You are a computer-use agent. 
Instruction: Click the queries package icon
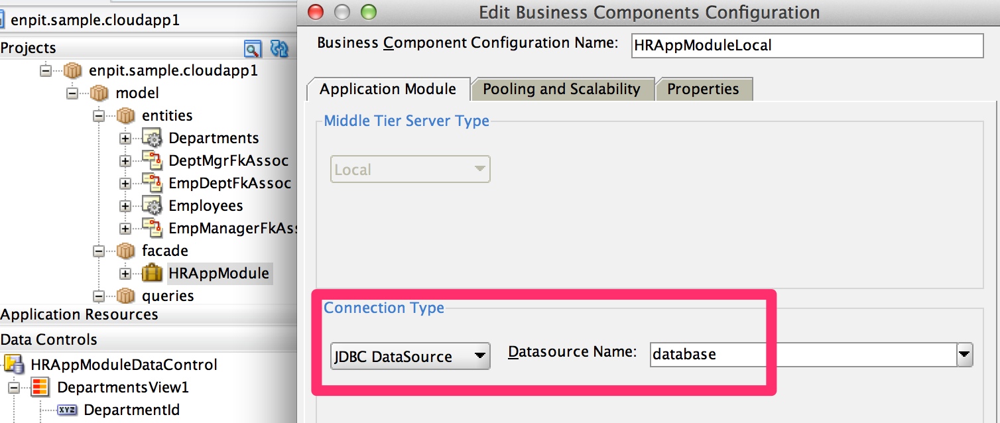tap(125, 296)
